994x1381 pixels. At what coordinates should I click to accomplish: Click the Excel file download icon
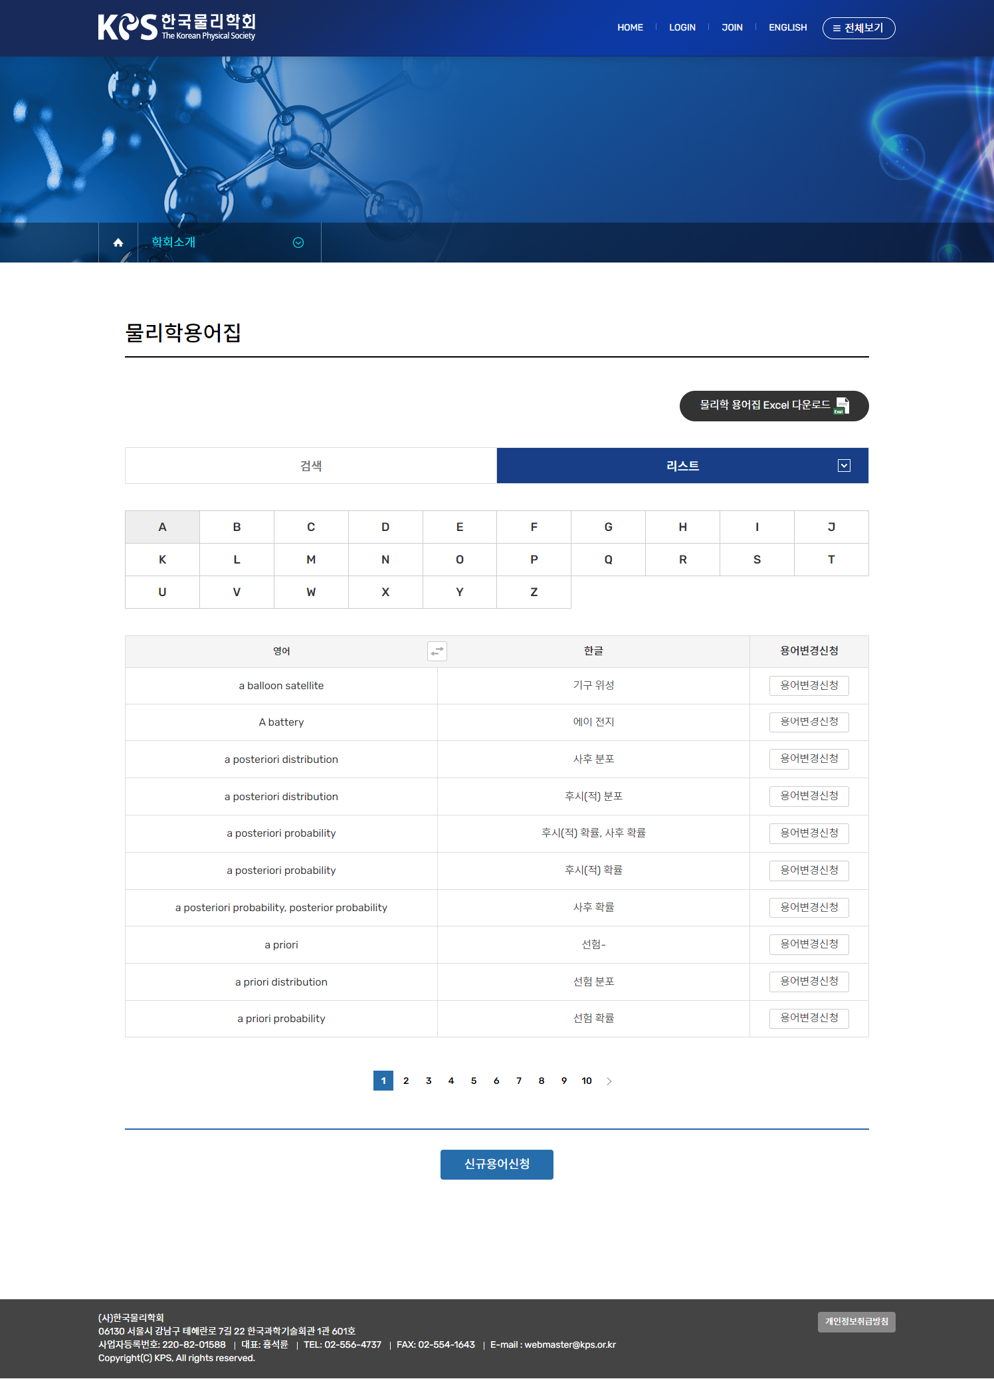pyautogui.click(x=842, y=406)
